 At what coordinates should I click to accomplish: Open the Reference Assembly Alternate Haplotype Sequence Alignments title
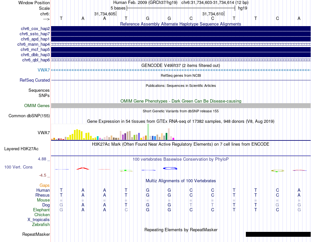pos(181,24)
